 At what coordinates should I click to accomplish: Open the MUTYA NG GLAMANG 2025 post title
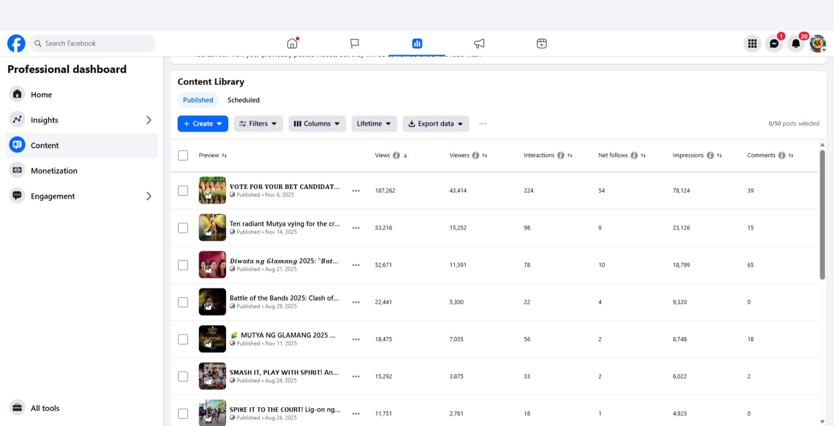click(283, 335)
